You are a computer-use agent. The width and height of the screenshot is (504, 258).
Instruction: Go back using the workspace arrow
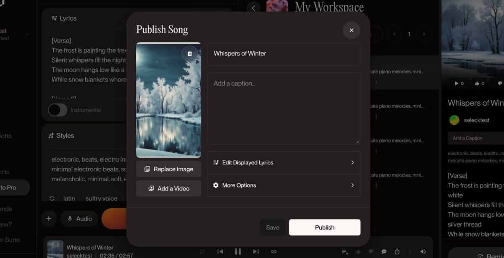click(x=253, y=8)
